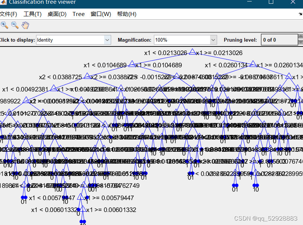Screen dimensions: 303x225
Task: Click the split label x1 >= 0.00579447
Action: tap(110, 198)
